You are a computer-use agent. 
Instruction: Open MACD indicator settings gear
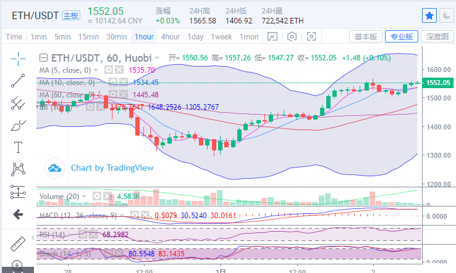coord(134,215)
